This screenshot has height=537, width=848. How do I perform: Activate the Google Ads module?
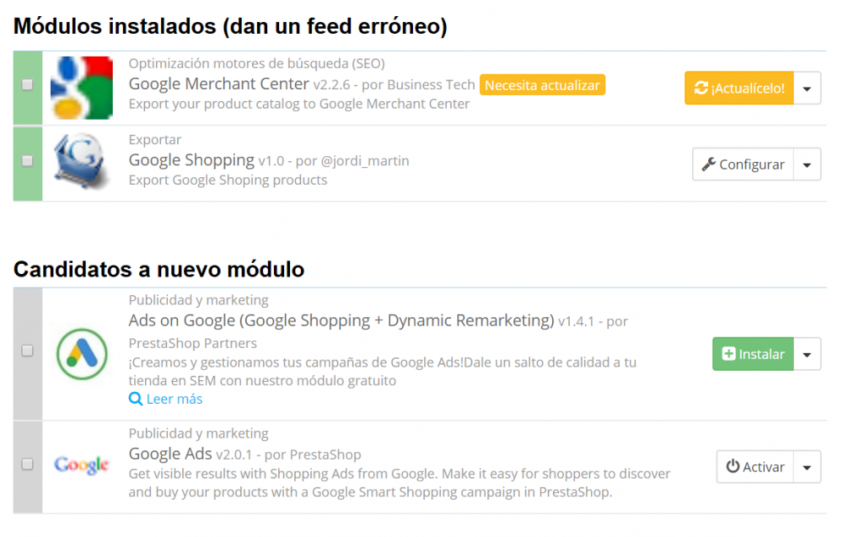tap(762, 466)
